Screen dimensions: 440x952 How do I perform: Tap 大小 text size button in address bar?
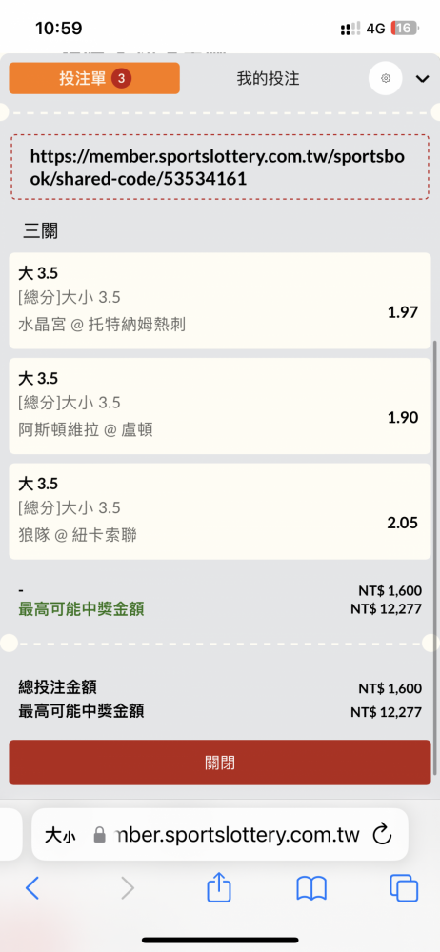click(60, 836)
